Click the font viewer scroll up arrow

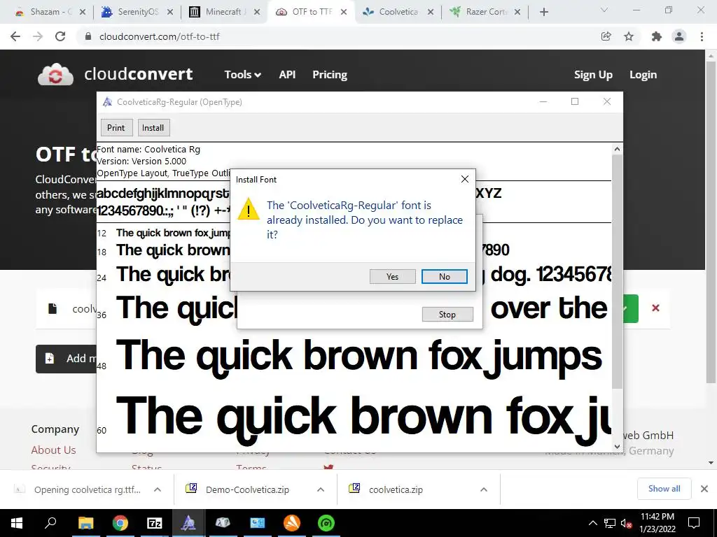(x=617, y=149)
